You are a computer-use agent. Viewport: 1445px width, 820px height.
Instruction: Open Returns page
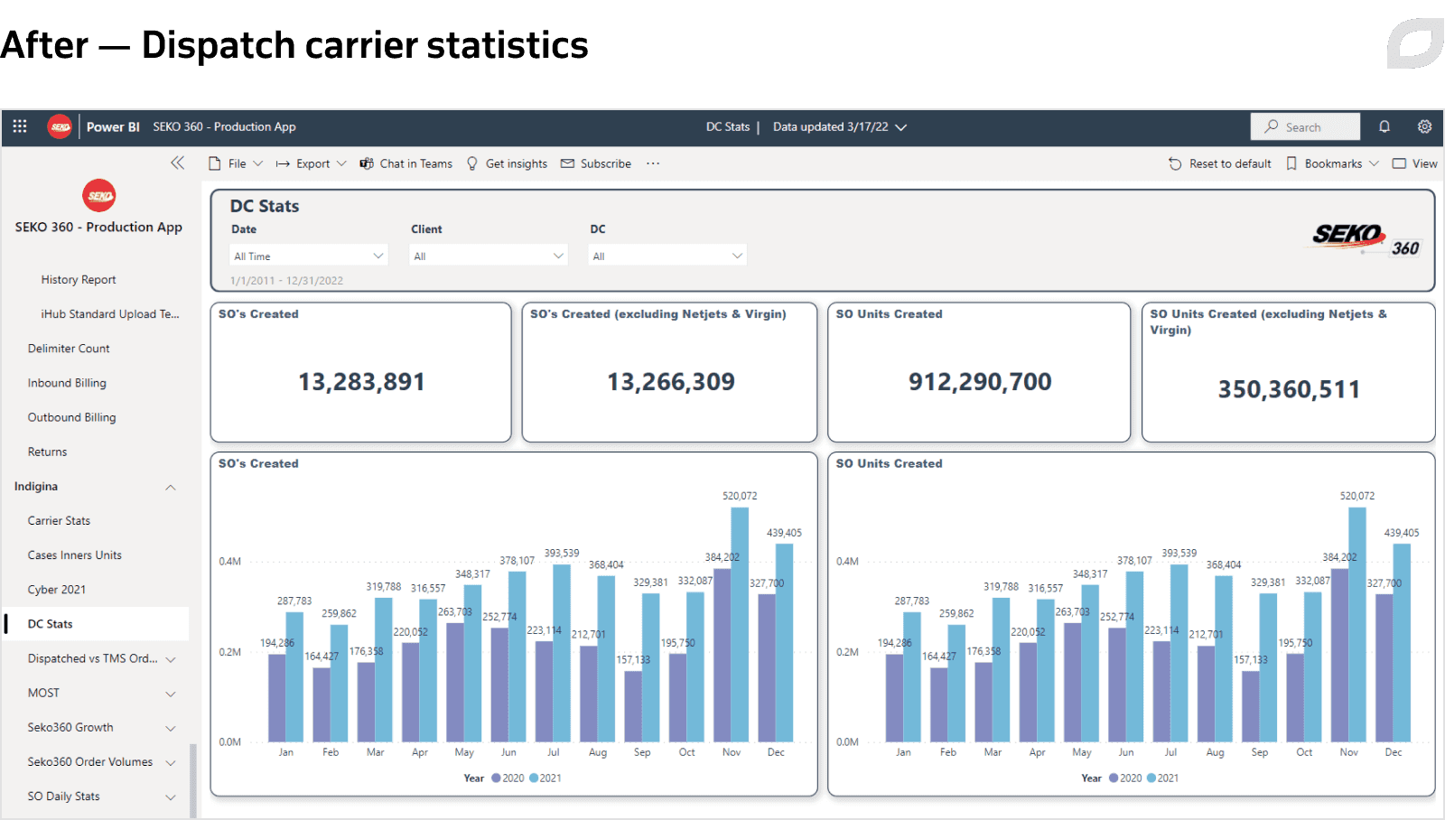tap(47, 452)
